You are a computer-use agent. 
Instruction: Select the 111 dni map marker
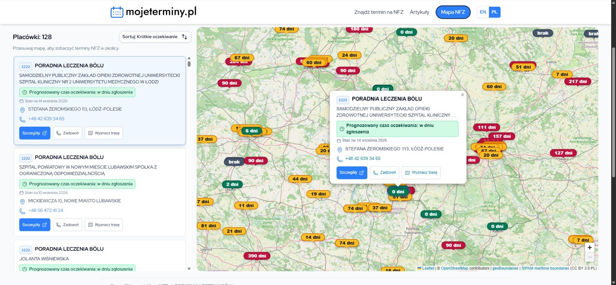click(x=487, y=127)
